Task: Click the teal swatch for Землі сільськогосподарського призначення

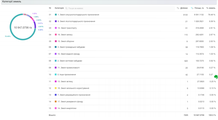Action: click(x=56, y=15)
